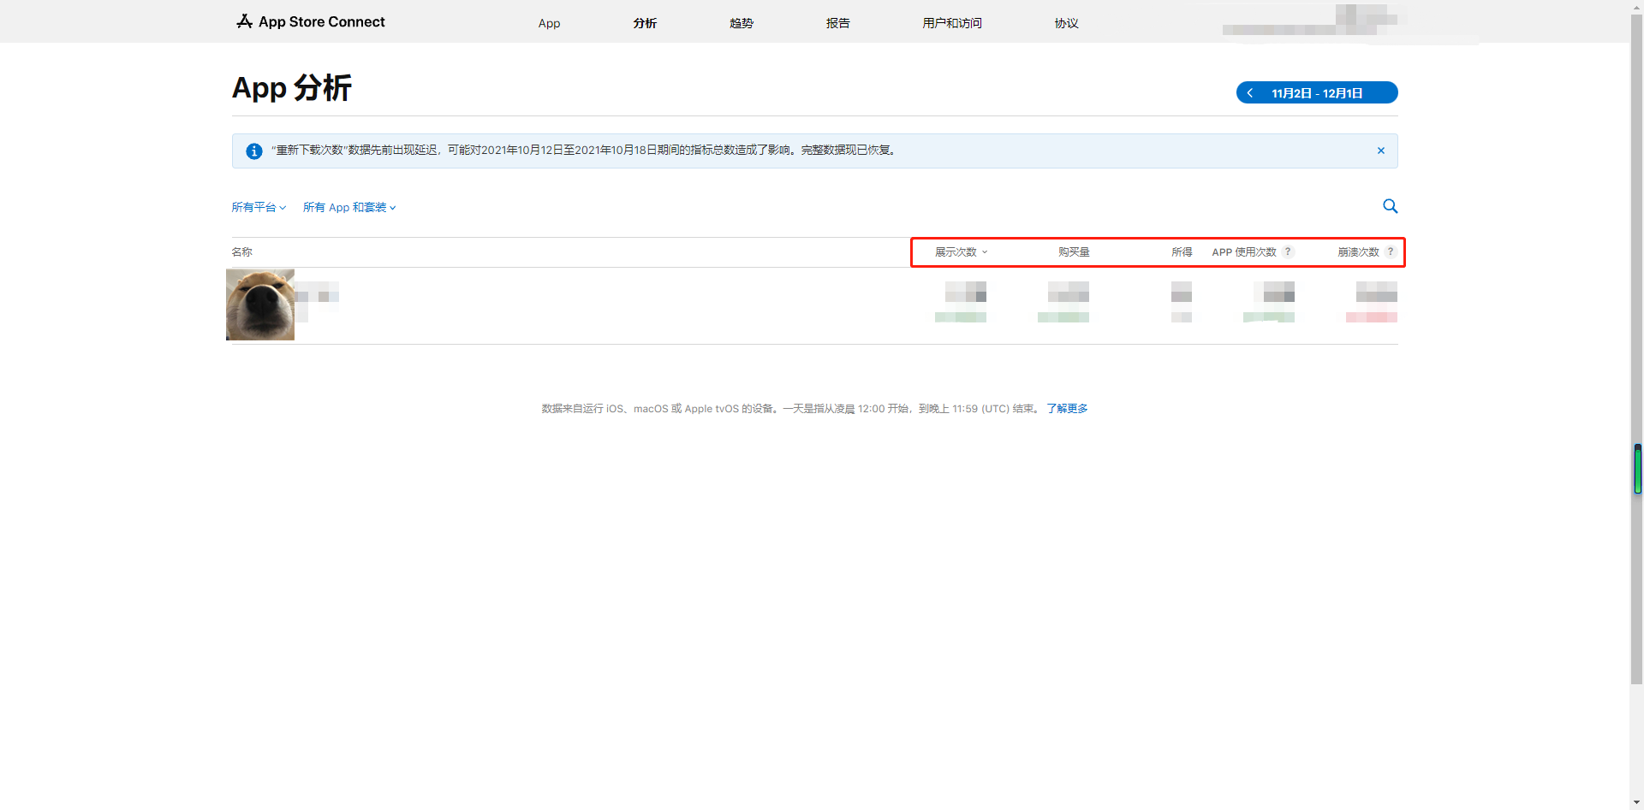The image size is (1644, 810).
Task: Click the back chevron in the date button
Action: (x=1250, y=92)
